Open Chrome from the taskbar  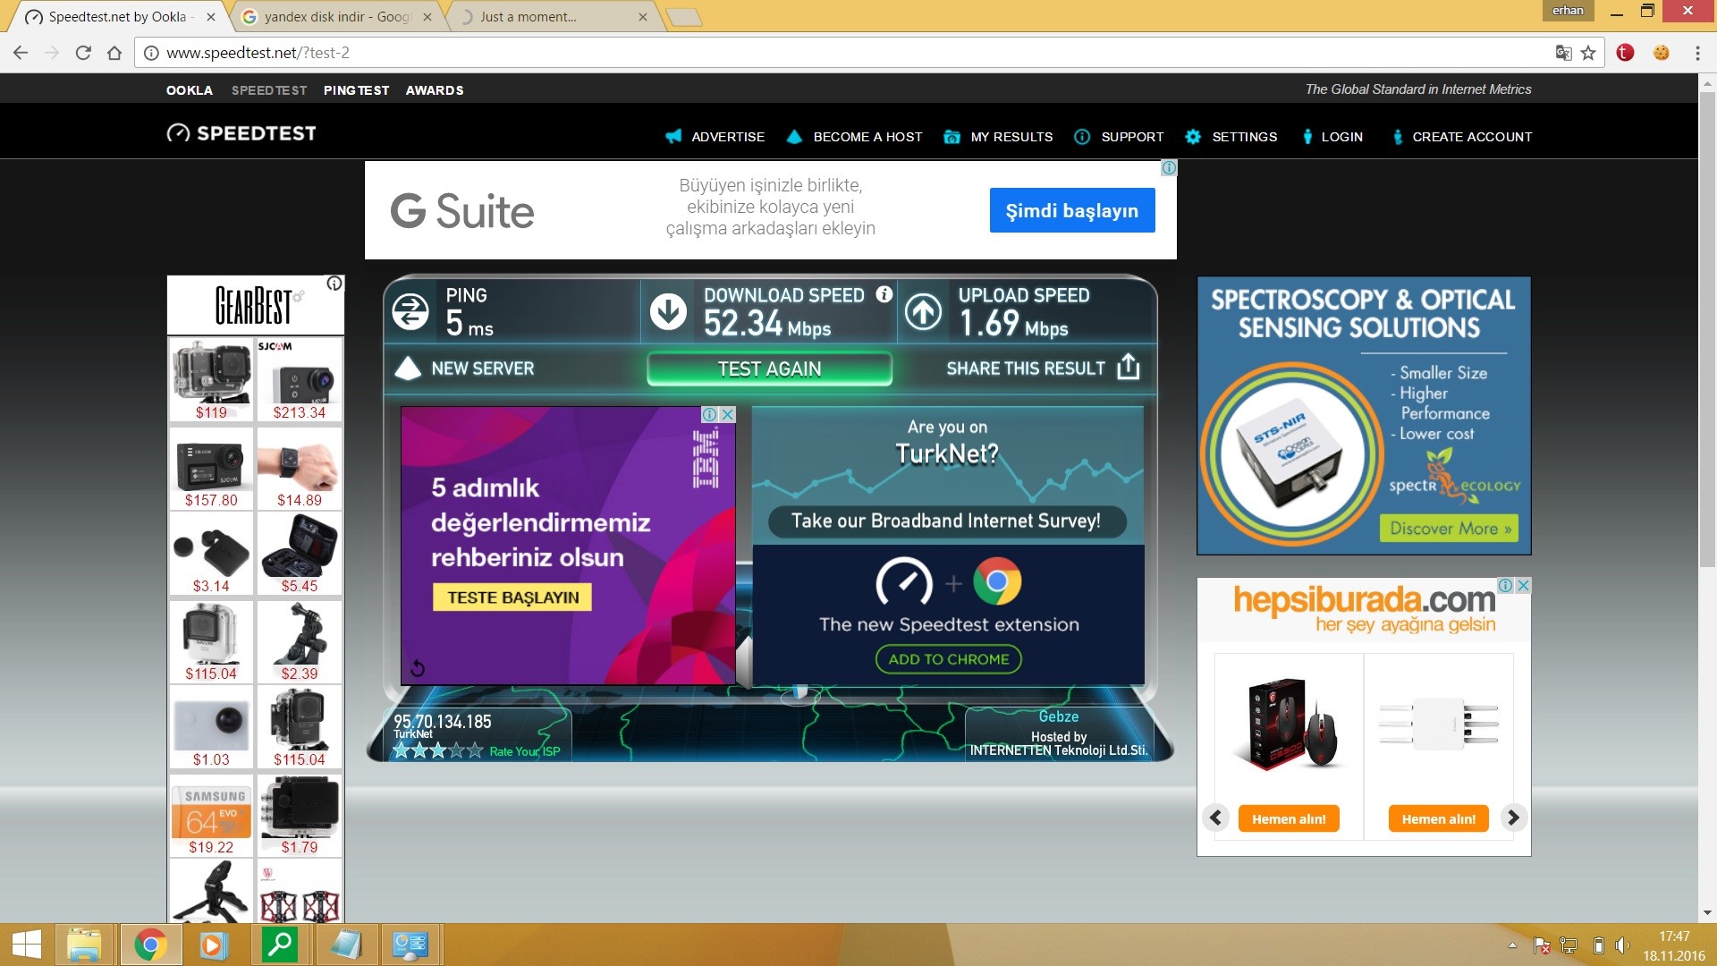tap(150, 945)
